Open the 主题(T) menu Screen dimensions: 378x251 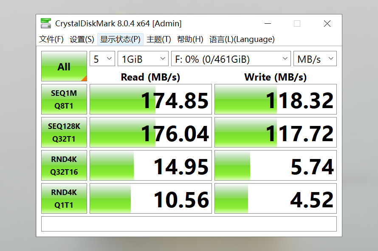pos(161,39)
